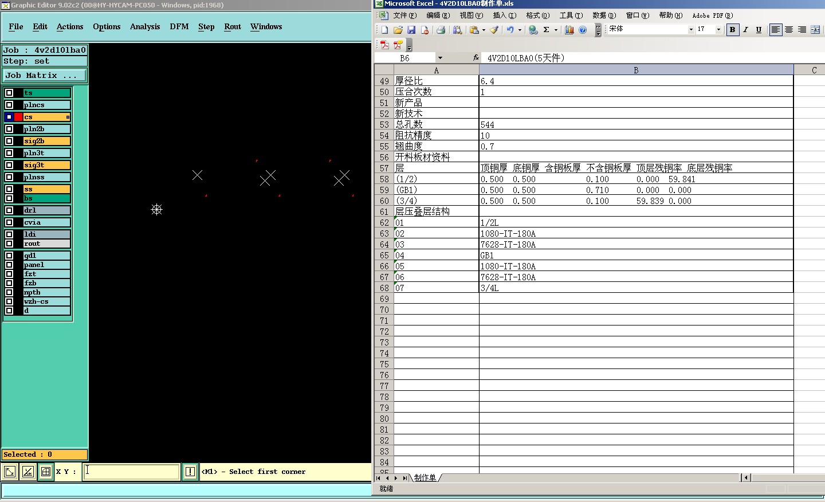Viewport: 825px width, 502px height.
Task: Click Print icon in Excel toolbar
Action: click(x=441, y=30)
